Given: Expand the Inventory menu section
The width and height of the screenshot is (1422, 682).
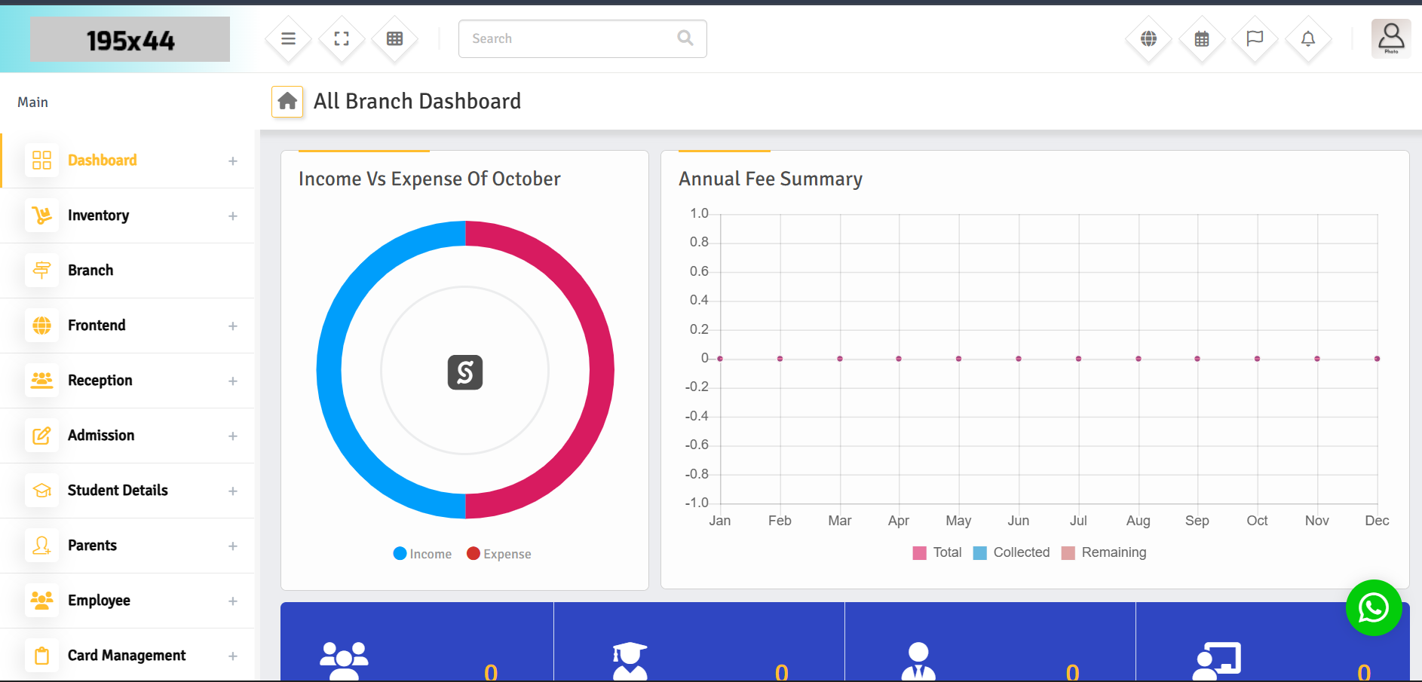Looking at the screenshot, I should [x=99, y=215].
